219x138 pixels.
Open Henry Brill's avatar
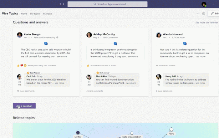(159, 77)
